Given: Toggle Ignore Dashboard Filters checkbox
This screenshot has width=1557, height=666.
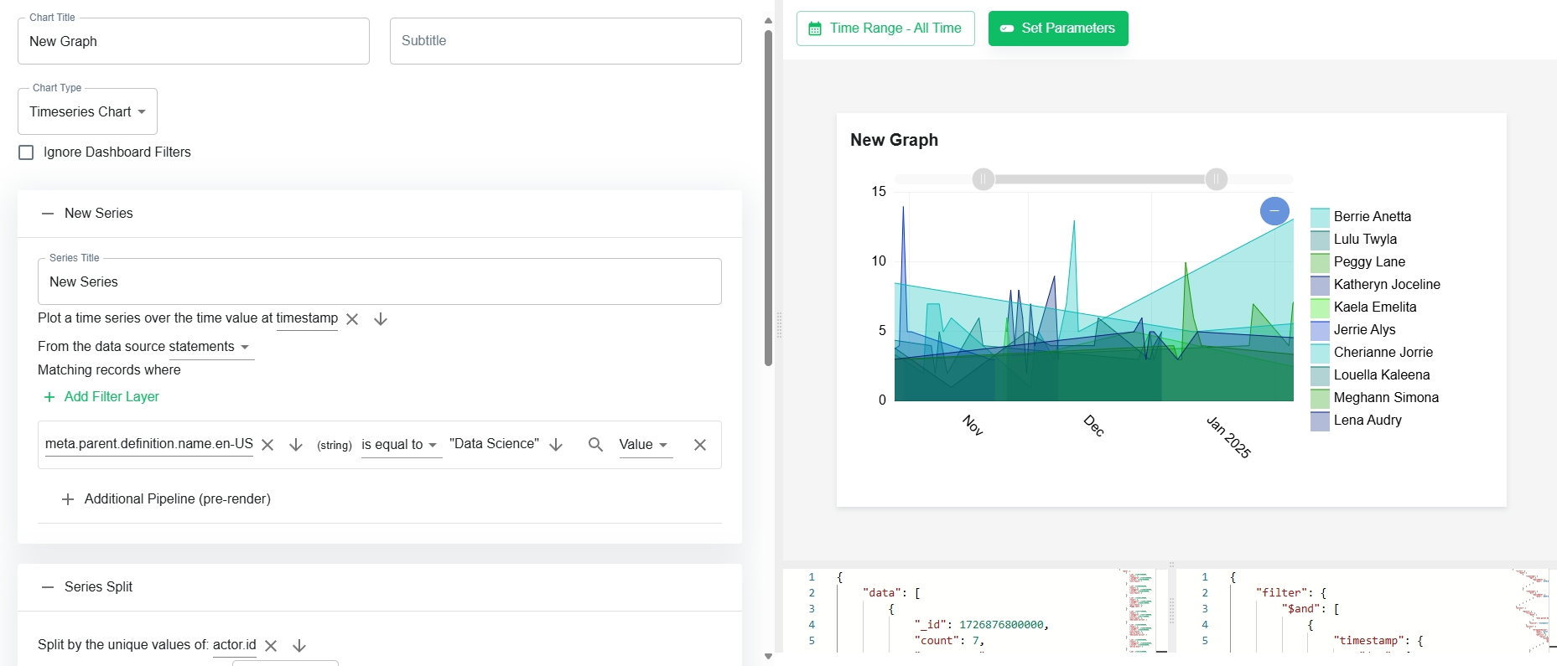Looking at the screenshot, I should coord(26,152).
